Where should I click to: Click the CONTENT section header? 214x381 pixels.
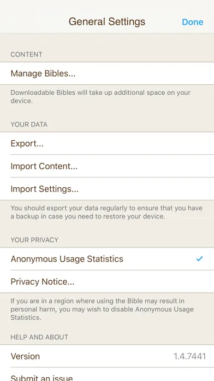(x=26, y=54)
